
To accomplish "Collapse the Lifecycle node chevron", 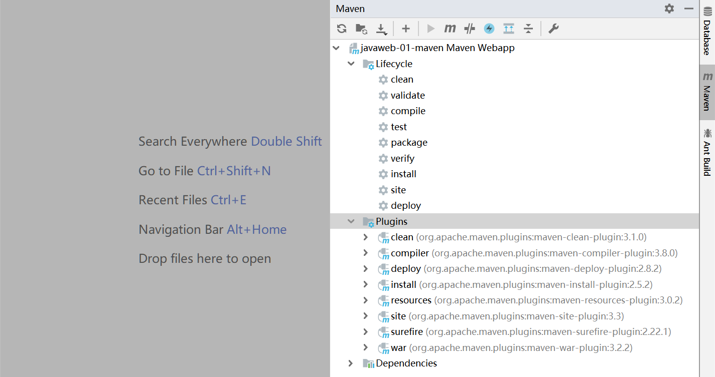I will 351,64.
